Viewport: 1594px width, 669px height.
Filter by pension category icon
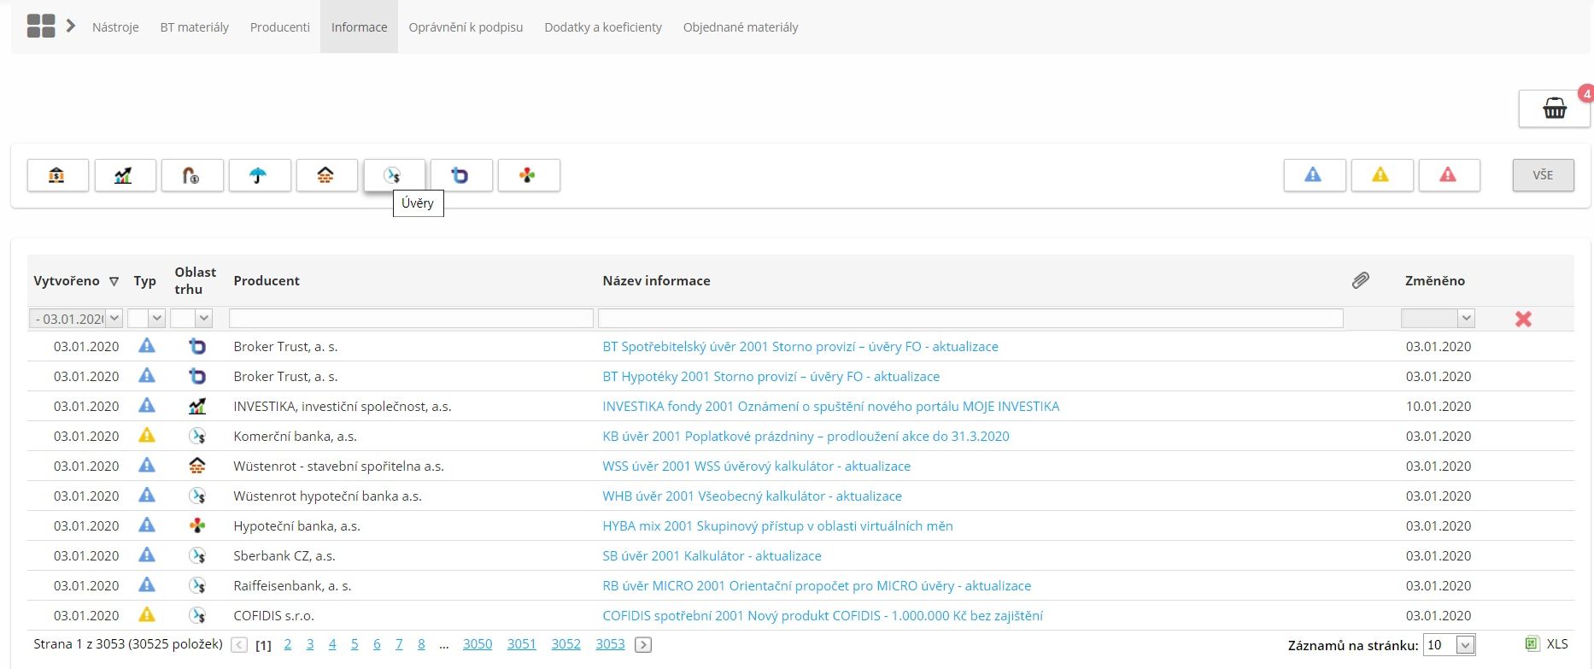(192, 175)
